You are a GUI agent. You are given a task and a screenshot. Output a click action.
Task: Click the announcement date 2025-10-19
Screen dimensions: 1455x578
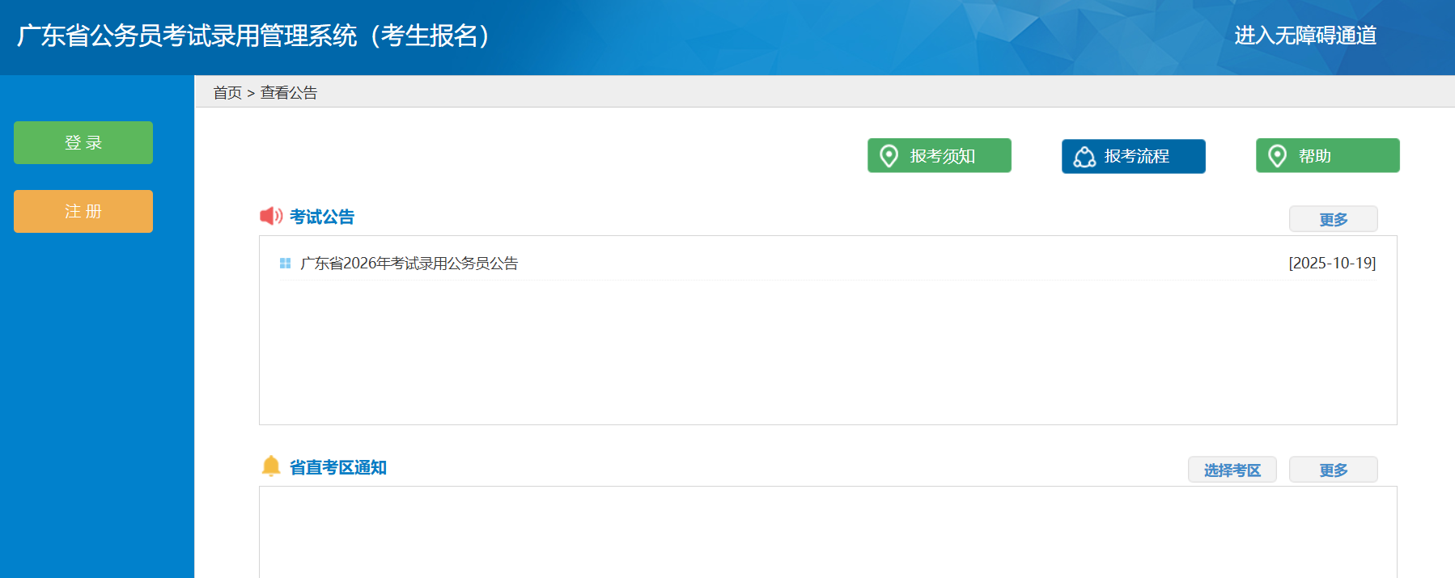1331,264
